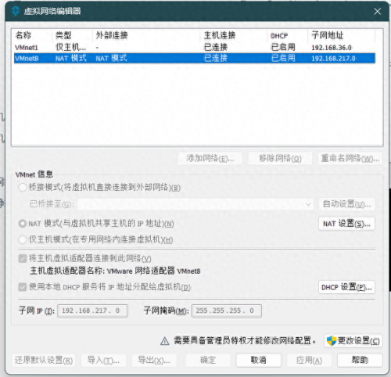Screen dimensions: 391x377
Task: Select the 桥接模式 radio button
Action: tap(23, 187)
